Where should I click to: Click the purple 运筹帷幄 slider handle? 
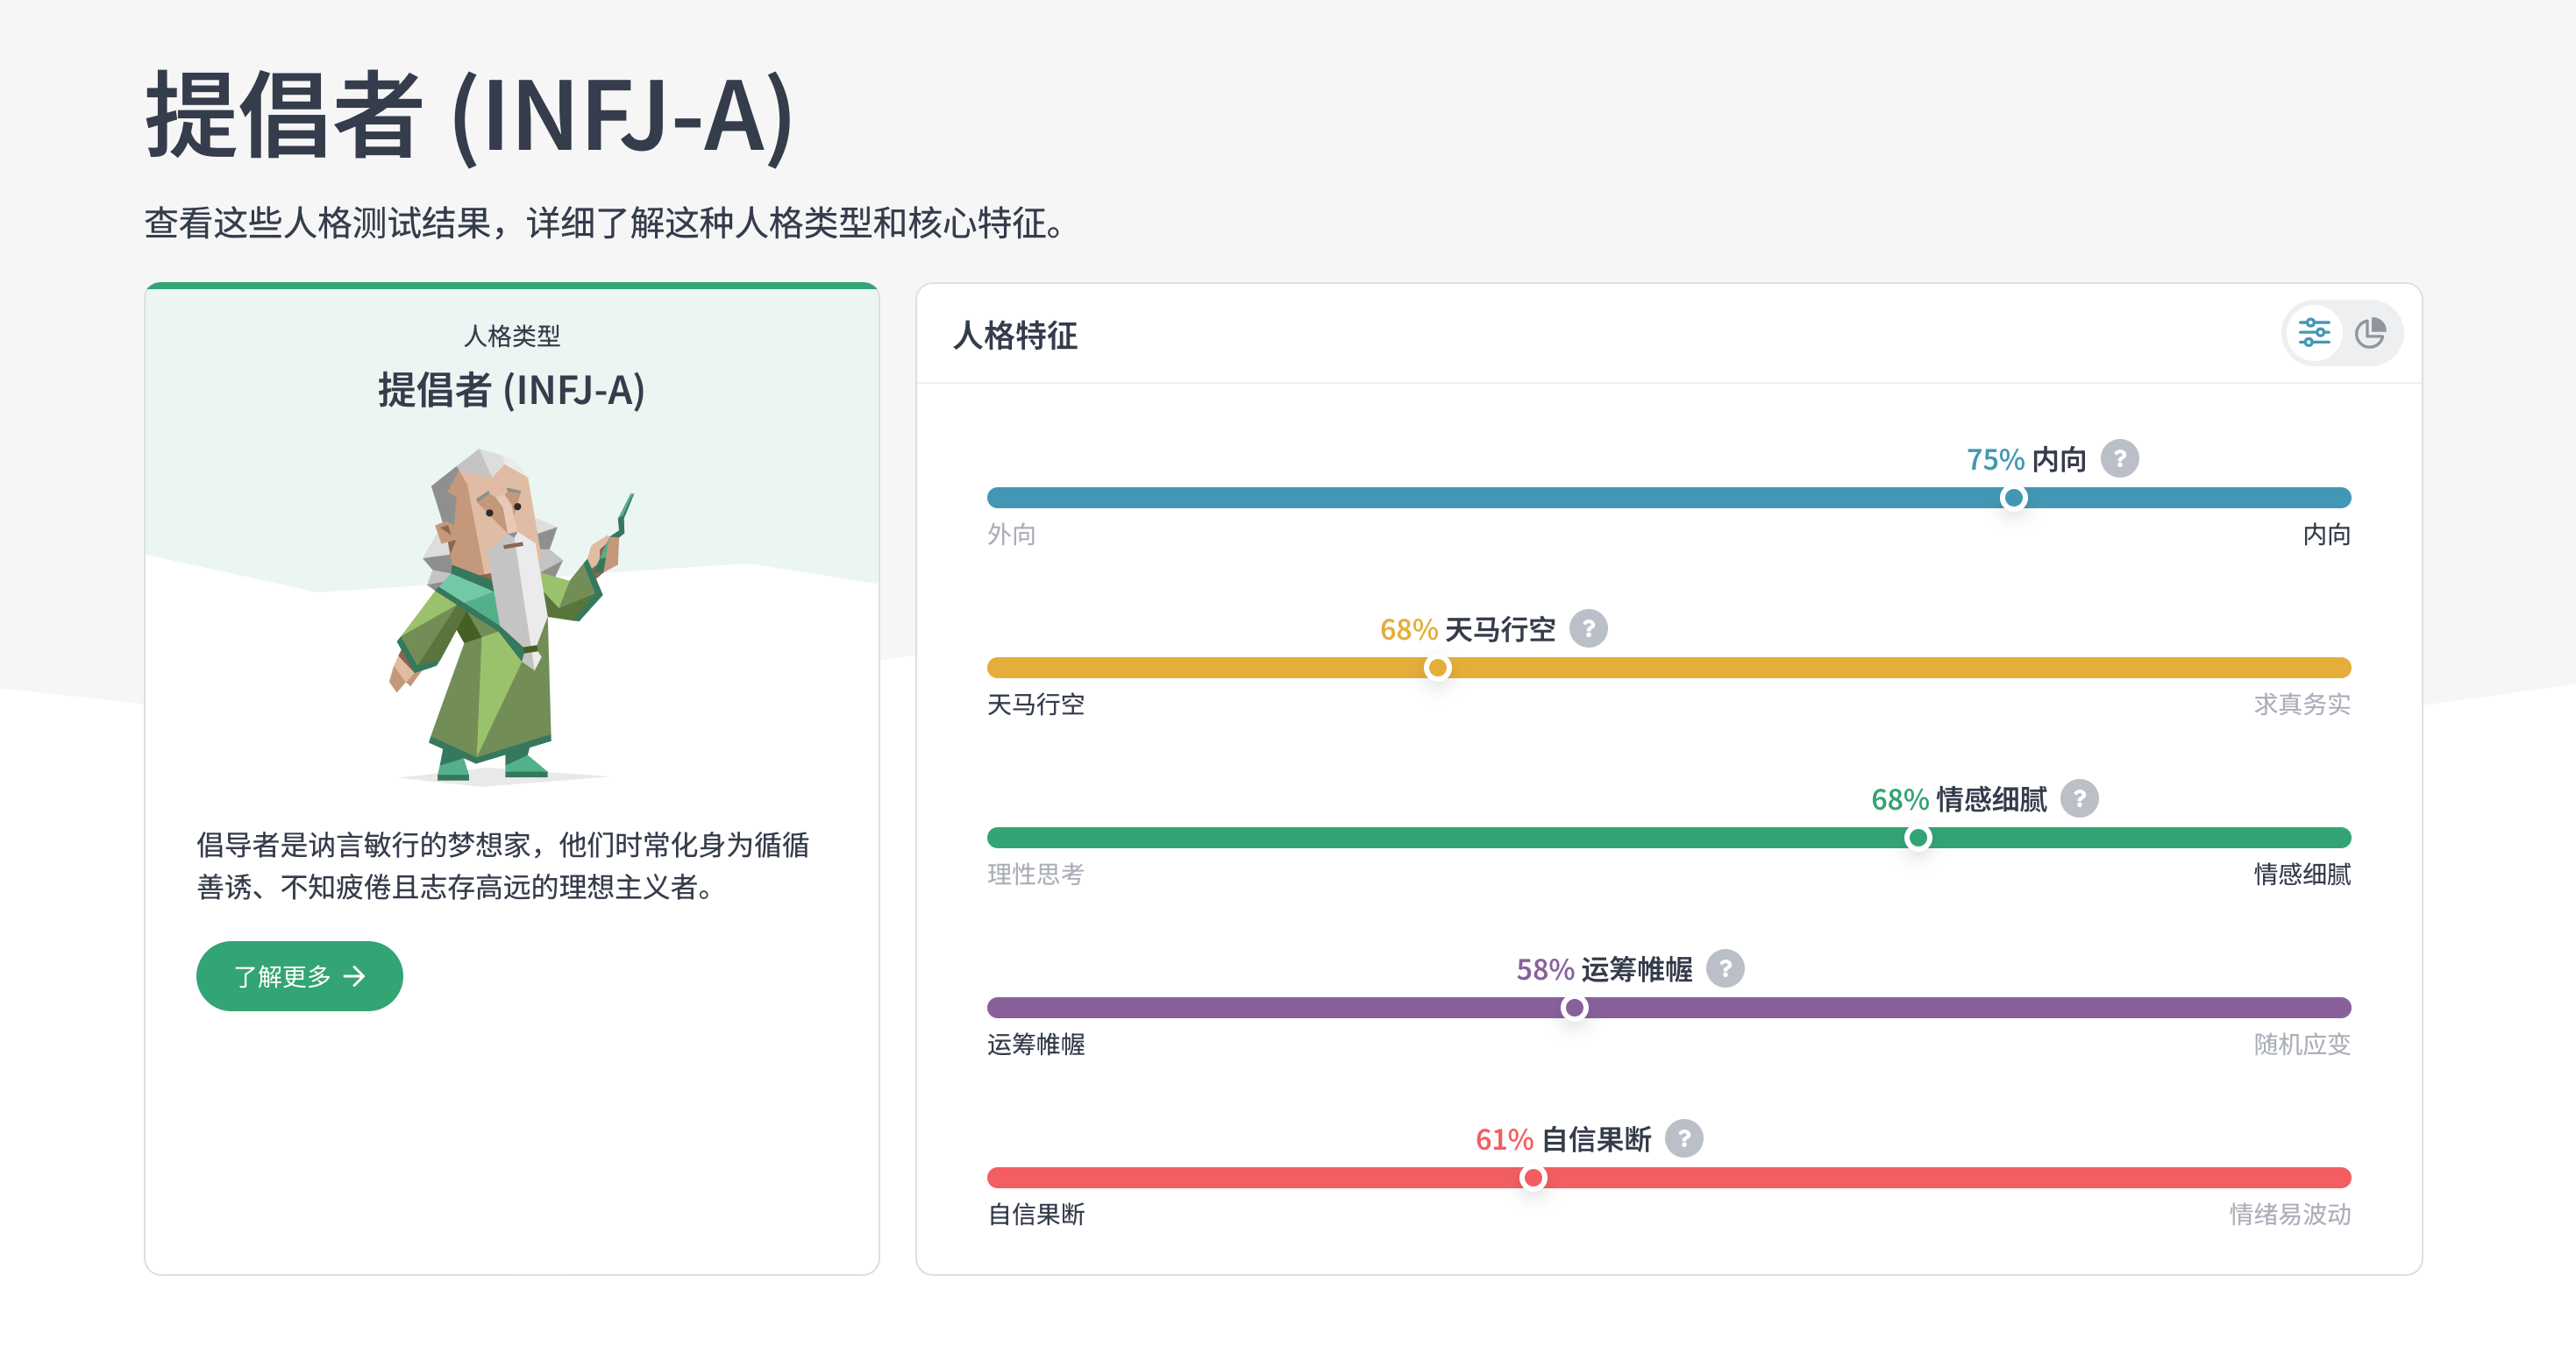1574,1007
